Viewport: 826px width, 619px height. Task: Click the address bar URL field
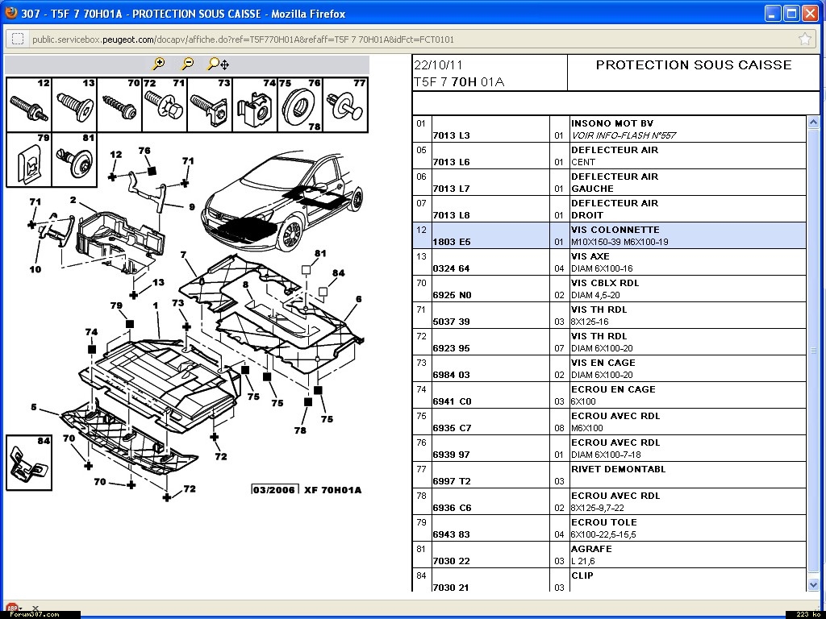[403, 39]
